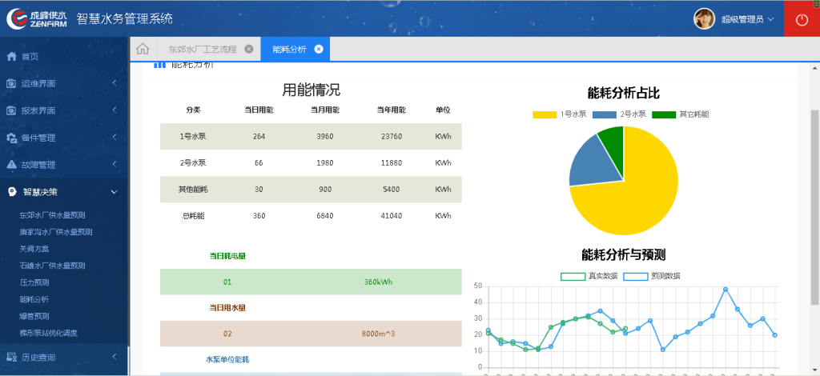
Task: Close the 东郊水厂工艺流程 tab
Action: tap(249, 49)
